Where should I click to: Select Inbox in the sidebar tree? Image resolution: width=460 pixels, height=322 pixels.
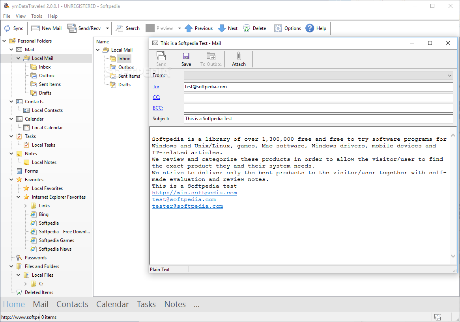pyautogui.click(x=45, y=67)
